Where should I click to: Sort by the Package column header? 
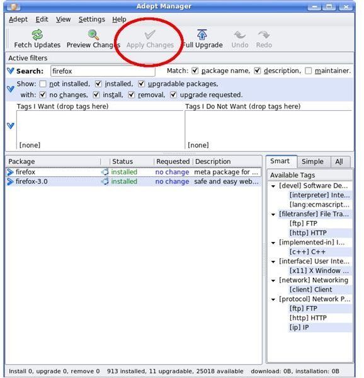(x=53, y=161)
